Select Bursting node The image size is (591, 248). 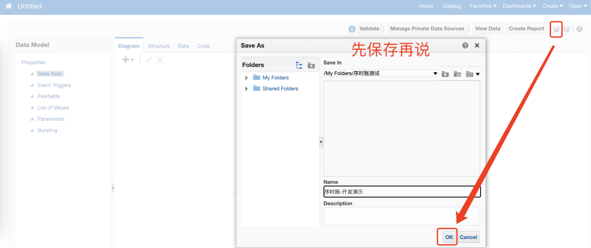pos(48,130)
